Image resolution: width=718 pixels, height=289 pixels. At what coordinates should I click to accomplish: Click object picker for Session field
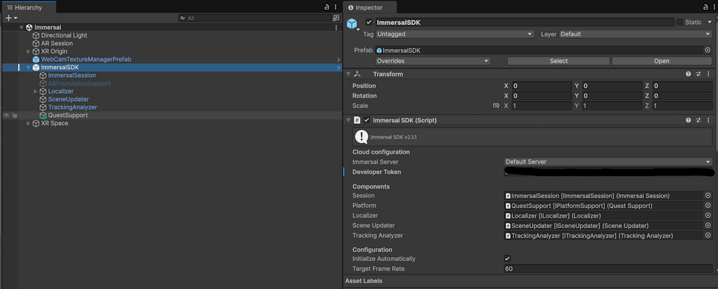click(x=708, y=196)
